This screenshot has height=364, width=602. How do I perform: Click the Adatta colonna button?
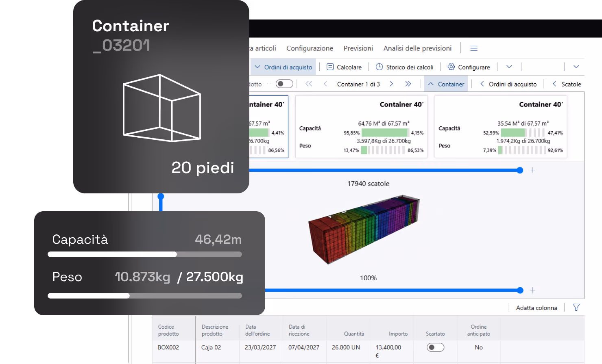pyautogui.click(x=537, y=308)
